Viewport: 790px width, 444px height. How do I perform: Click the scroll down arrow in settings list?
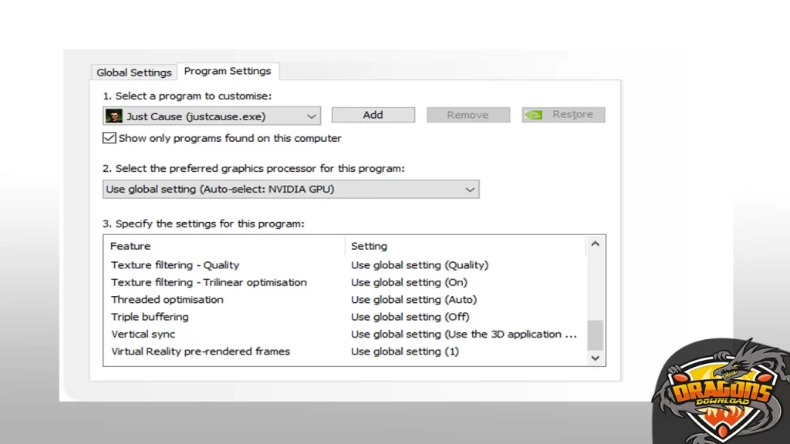595,358
